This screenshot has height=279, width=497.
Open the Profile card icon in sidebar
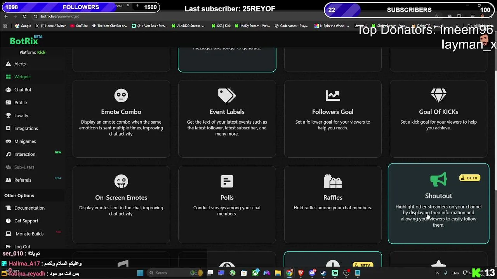click(x=8, y=103)
